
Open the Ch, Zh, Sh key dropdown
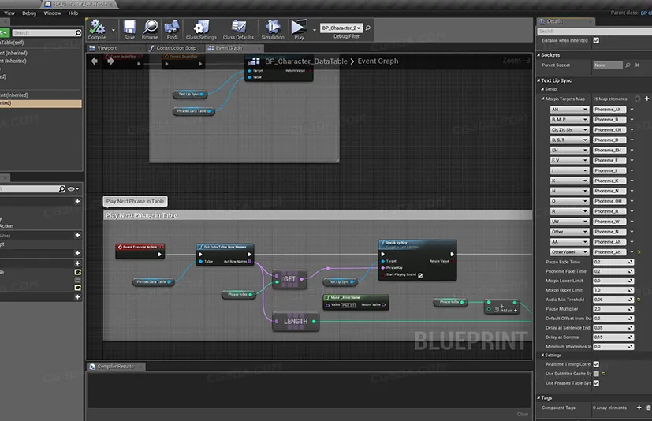pyautogui.click(x=570, y=130)
